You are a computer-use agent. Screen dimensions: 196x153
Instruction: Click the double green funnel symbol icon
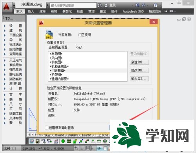(x=99, y=141)
